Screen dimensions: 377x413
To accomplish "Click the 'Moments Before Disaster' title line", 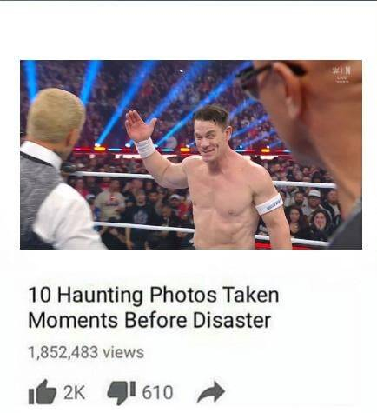I will coord(149,321).
